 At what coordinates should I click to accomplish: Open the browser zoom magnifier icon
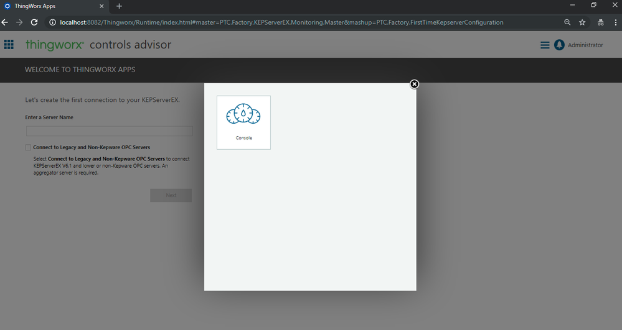(567, 22)
